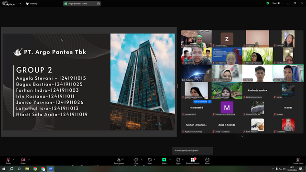
Task: Open the View layout menu
Action: [x=276, y=3]
